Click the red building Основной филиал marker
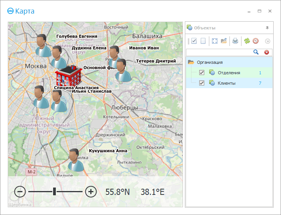This screenshot has width=281, height=215. tap(69, 76)
